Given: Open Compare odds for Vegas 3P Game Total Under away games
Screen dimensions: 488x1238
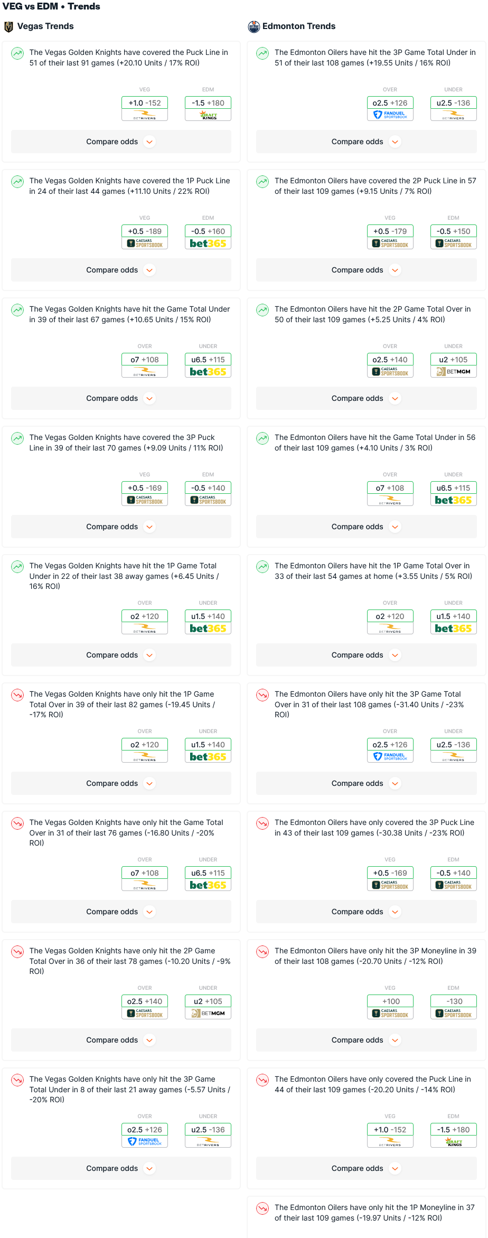Looking at the screenshot, I should click(x=121, y=1168).
